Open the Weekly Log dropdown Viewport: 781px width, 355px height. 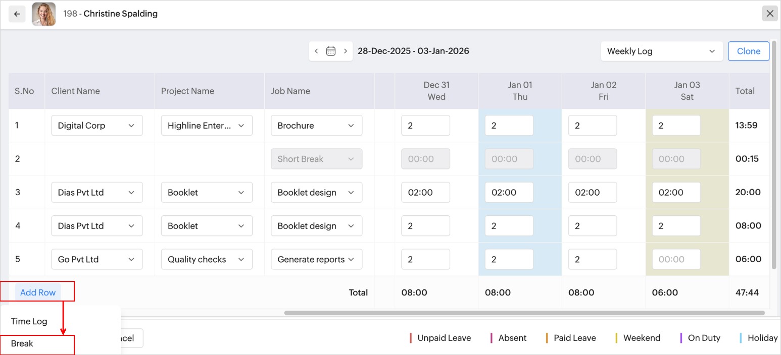[x=661, y=51]
